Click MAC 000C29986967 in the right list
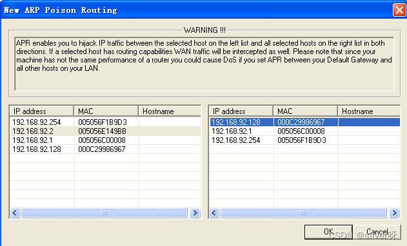The height and width of the screenshot is (246, 407). tap(301, 122)
